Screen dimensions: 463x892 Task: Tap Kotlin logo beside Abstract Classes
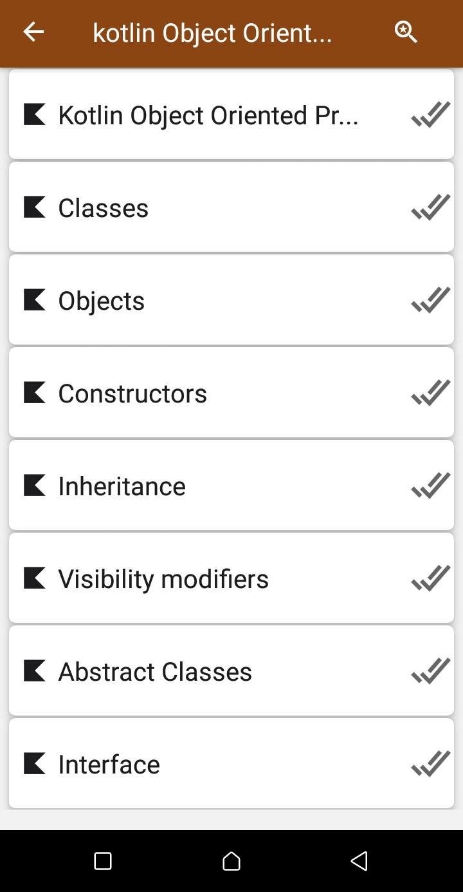tap(35, 671)
